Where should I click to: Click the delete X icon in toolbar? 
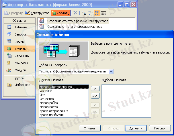click(75, 13)
